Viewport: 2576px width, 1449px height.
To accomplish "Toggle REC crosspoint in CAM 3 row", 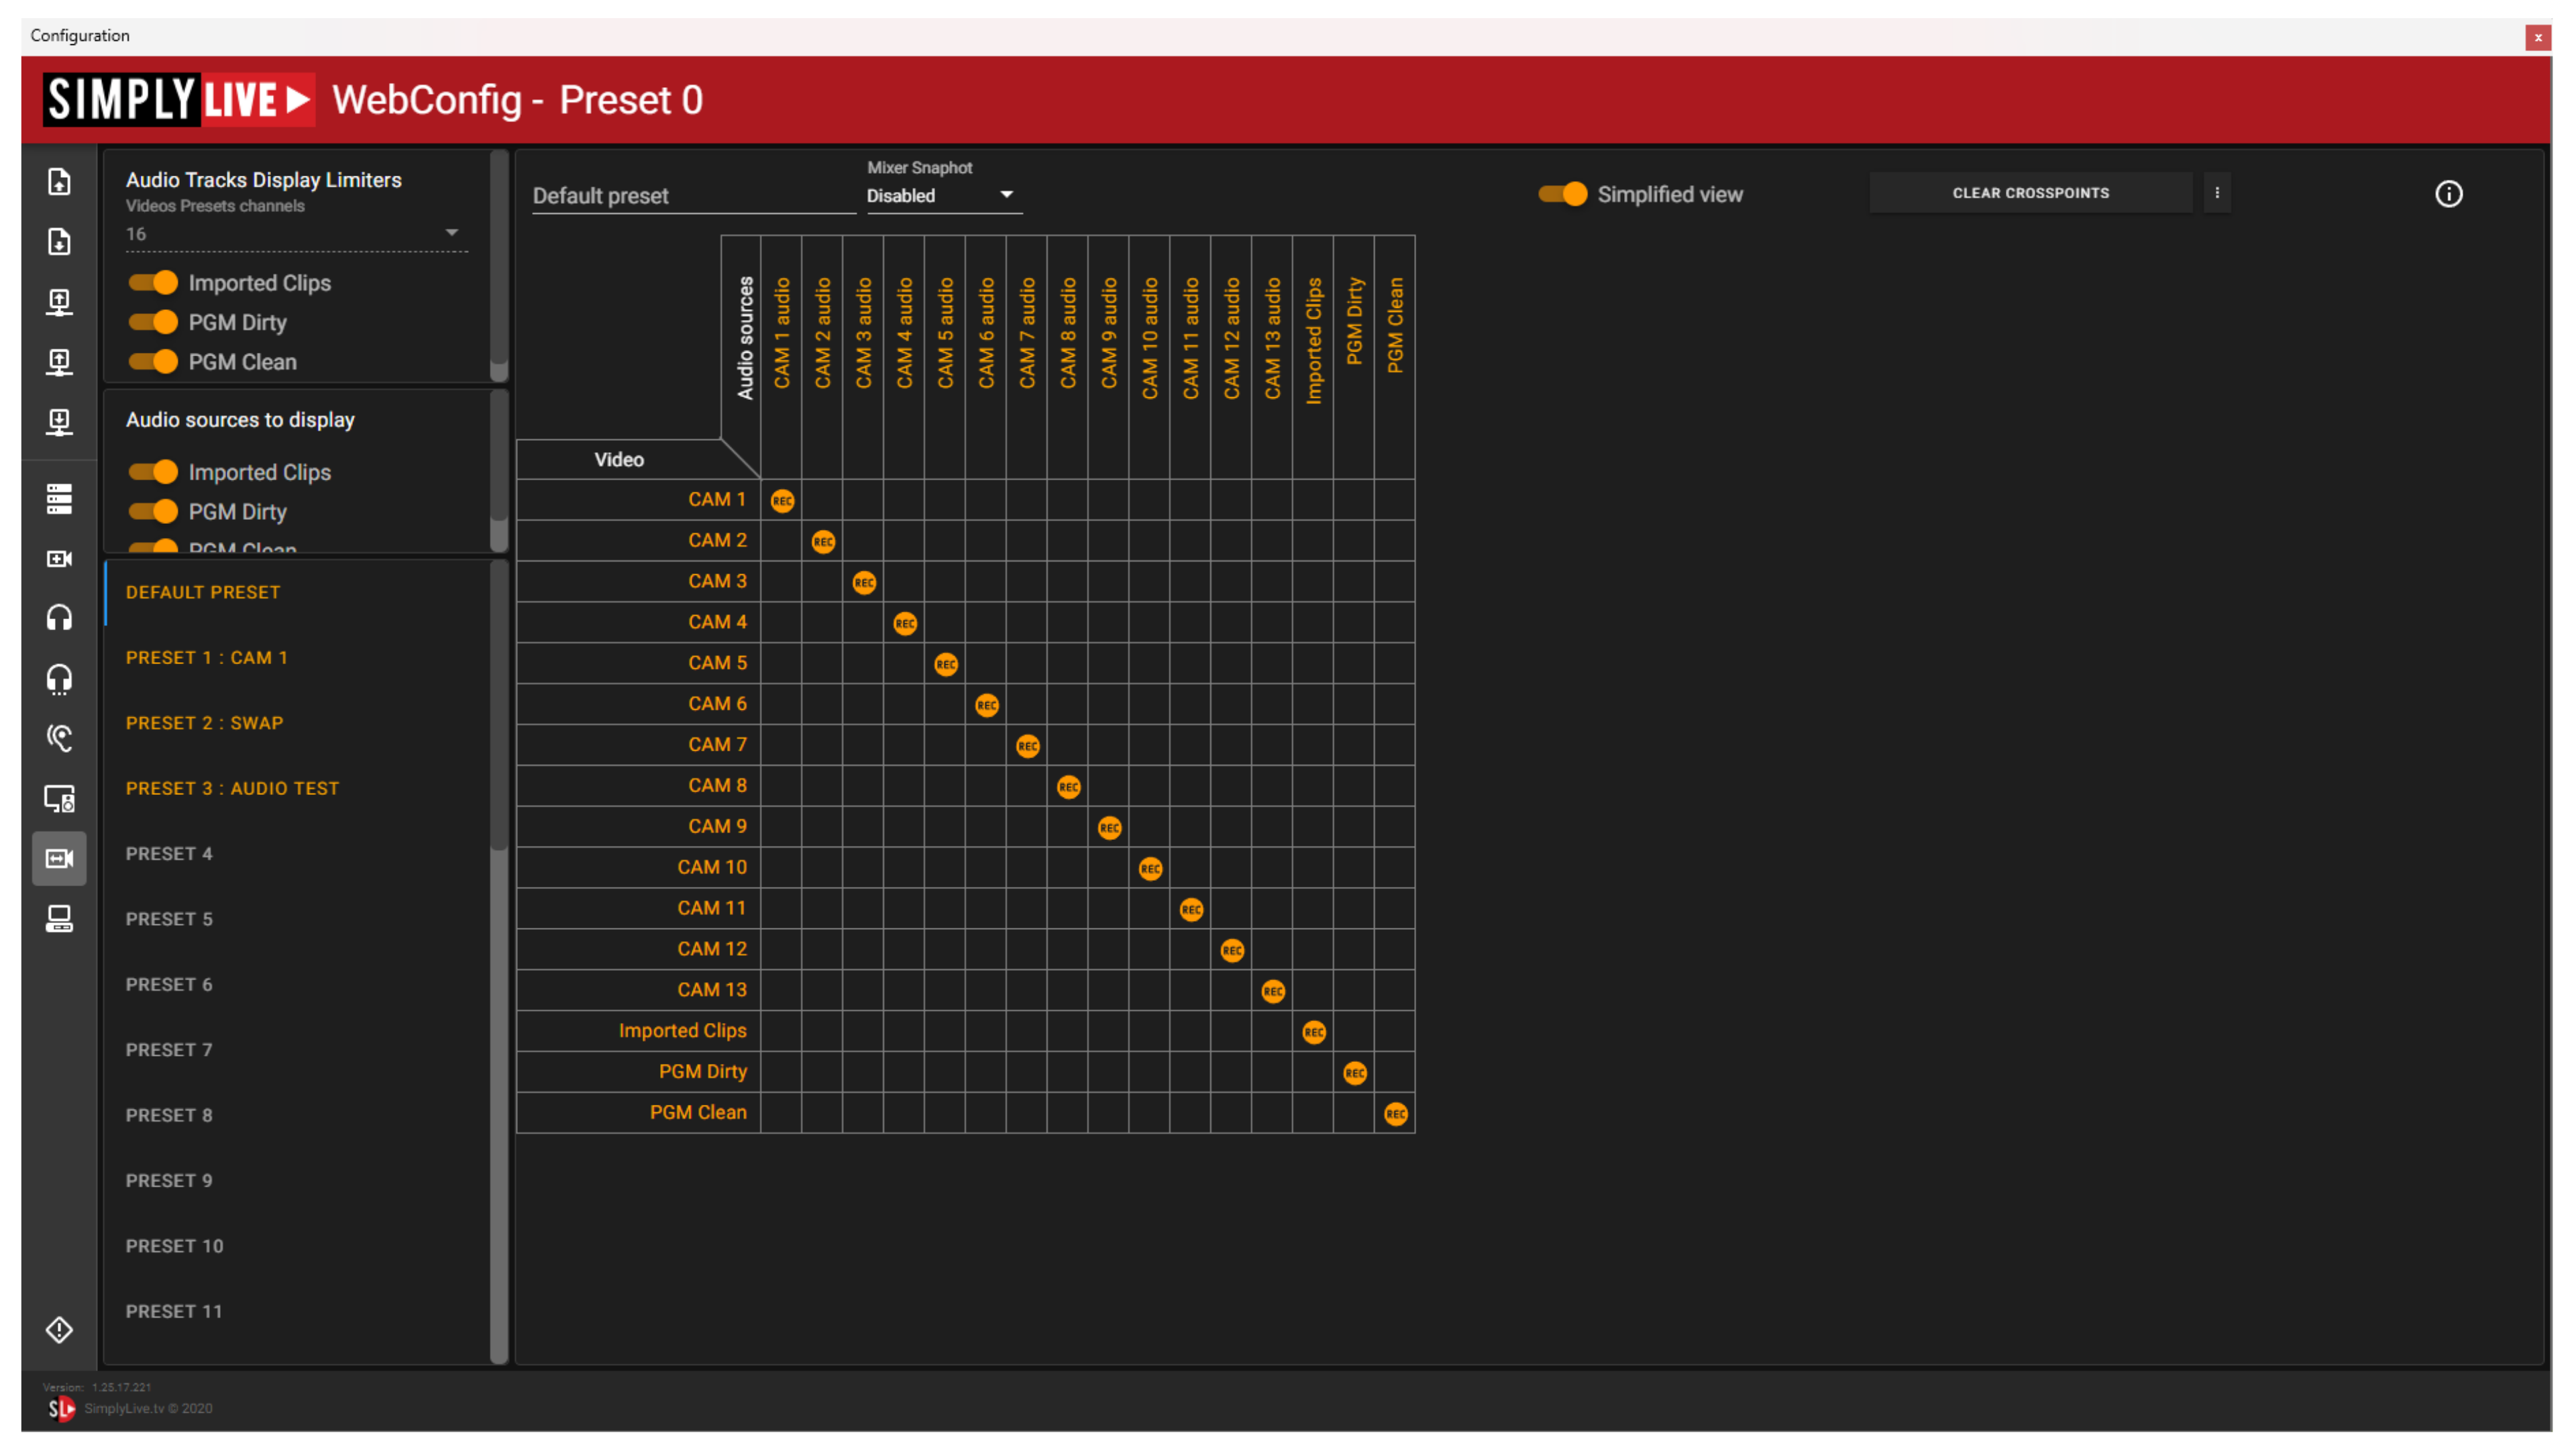I will [864, 583].
